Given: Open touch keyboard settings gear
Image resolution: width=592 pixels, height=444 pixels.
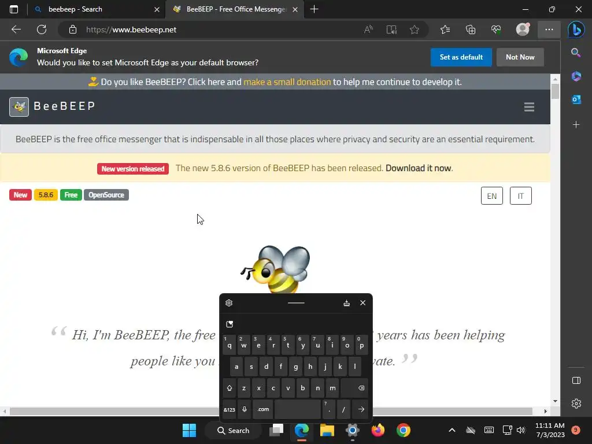Looking at the screenshot, I should pyautogui.click(x=229, y=303).
